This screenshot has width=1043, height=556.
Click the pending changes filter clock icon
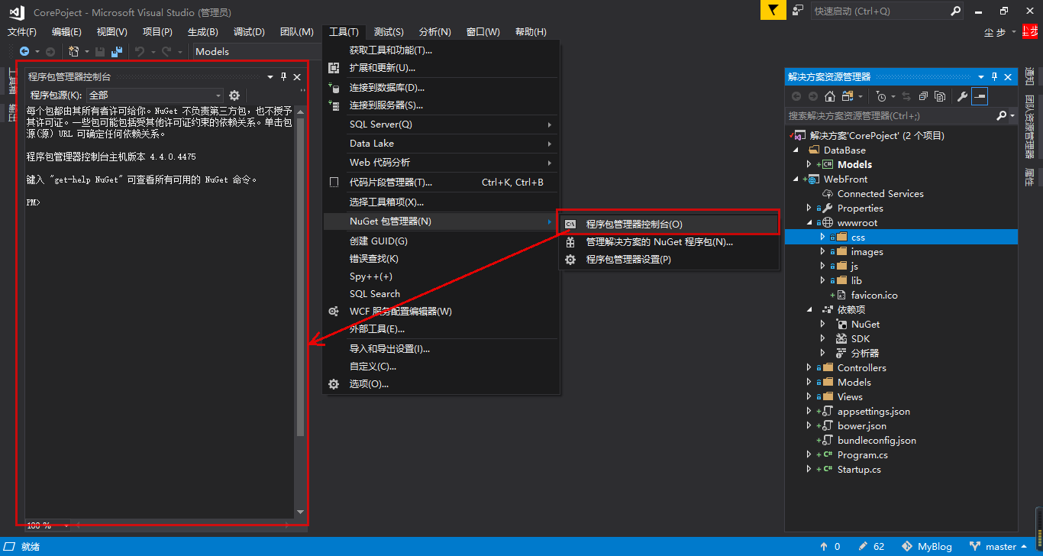click(881, 96)
